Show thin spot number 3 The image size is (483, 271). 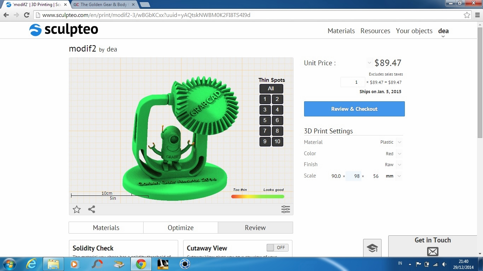(x=265, y=110)
